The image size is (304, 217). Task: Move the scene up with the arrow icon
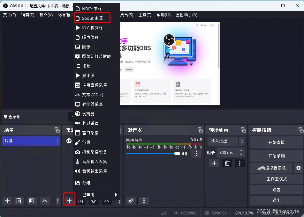point(45,201)
